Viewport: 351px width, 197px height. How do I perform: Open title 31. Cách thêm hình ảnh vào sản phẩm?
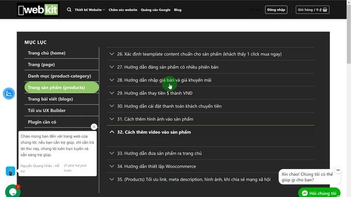pyautogui.click(x=155, y=119)
